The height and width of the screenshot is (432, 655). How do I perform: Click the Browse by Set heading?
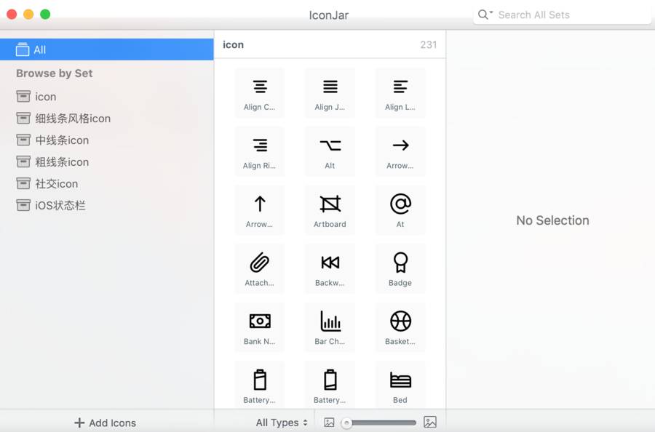[55, 73]
